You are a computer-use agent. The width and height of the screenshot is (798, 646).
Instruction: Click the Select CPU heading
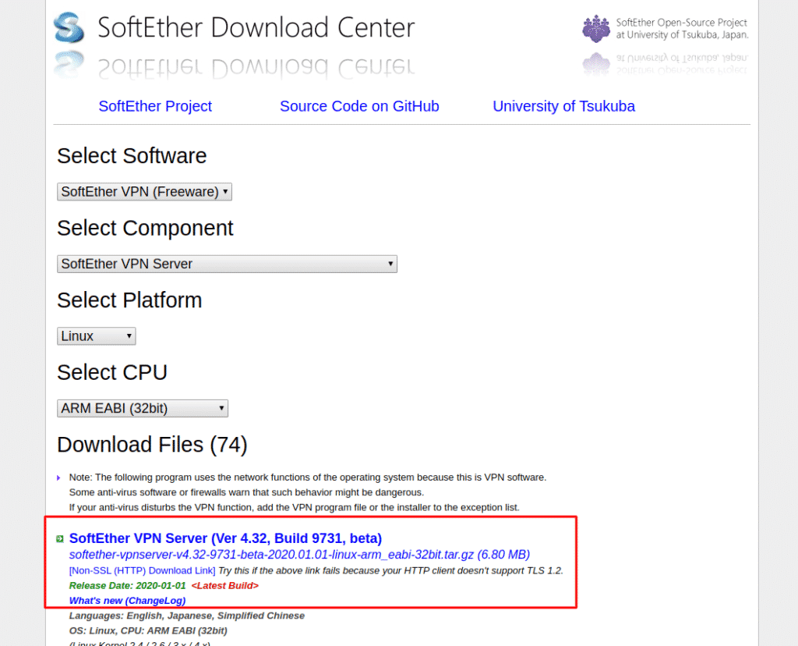click(112, 372)
